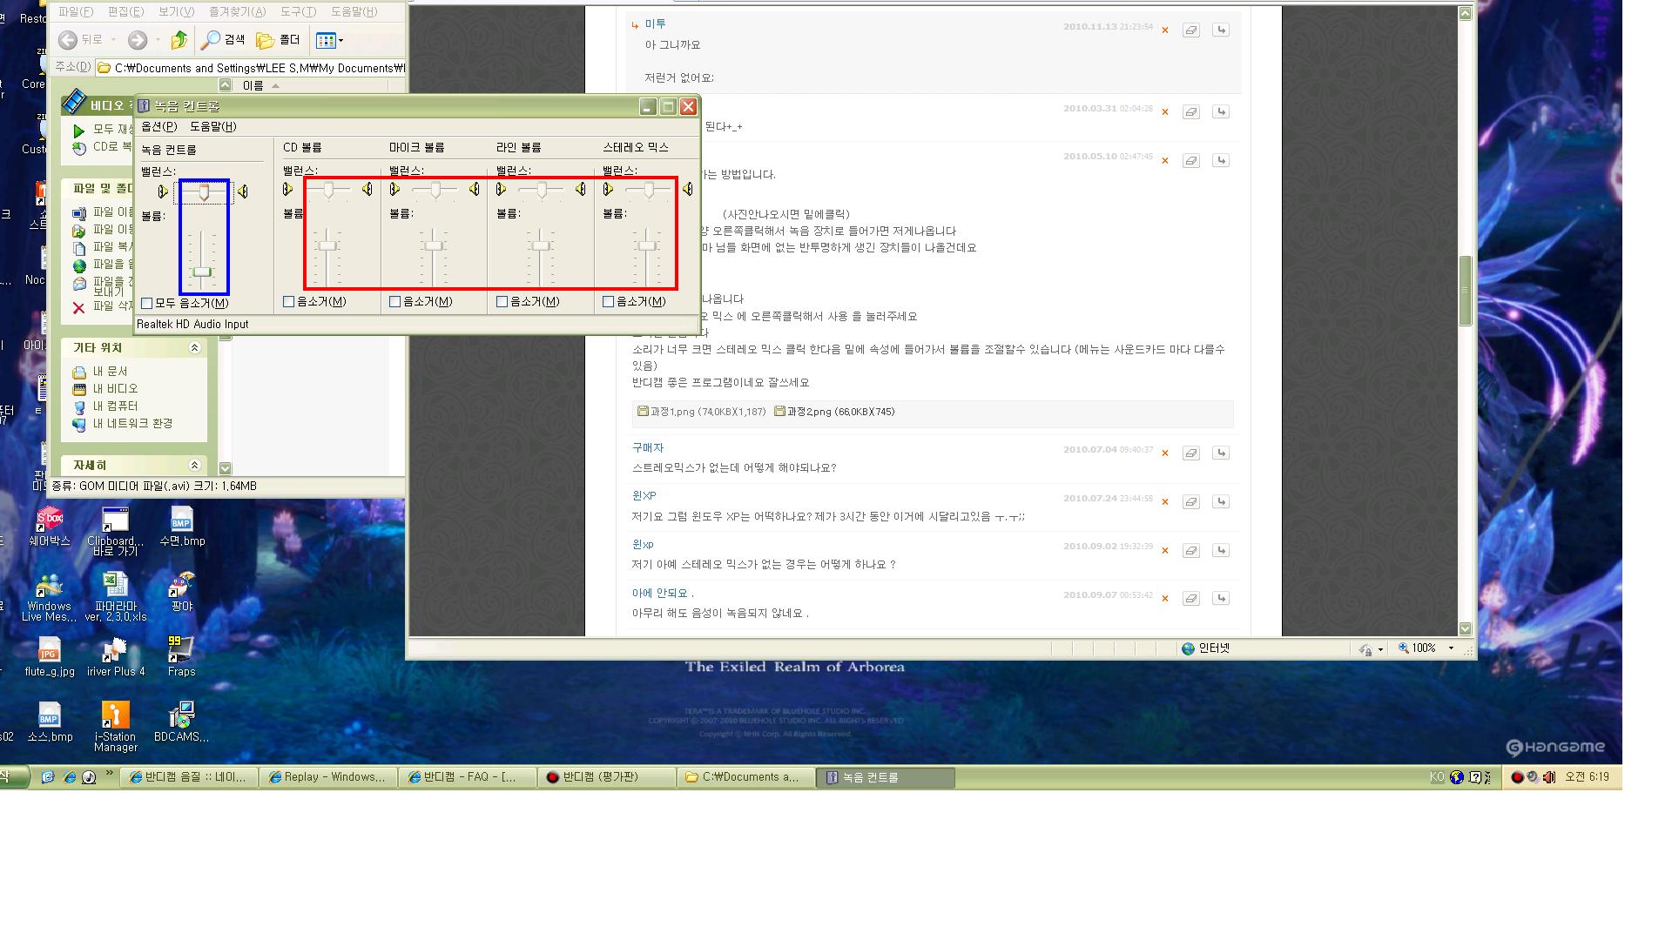Switch to 반디캠 음질 네이버 taskbar window

(x=189, y=777)
